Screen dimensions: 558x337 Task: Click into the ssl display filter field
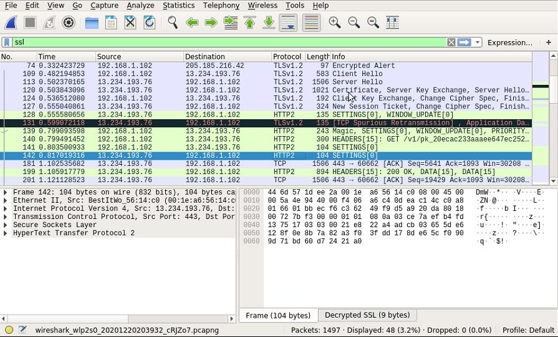click(224, 42)
